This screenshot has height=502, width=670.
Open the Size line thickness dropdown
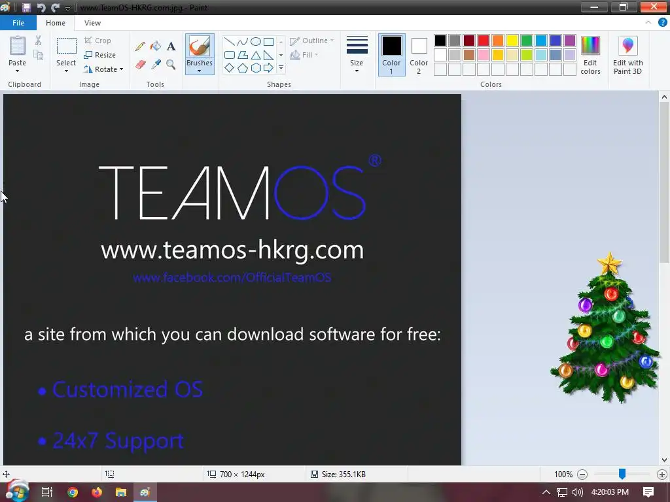click(357, 55)
